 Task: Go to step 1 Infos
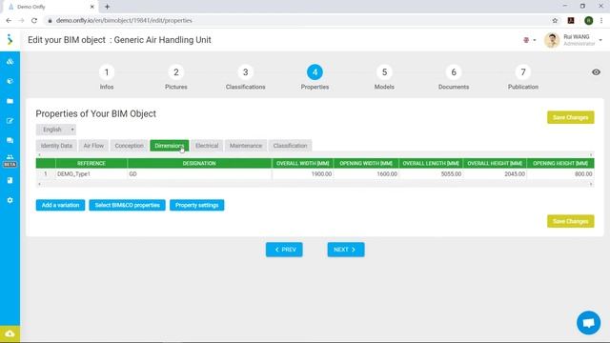(x=107, y=77)
